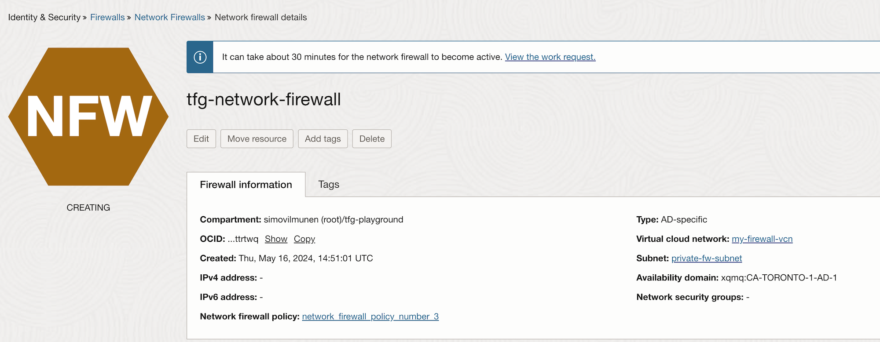880x342 pixels.
Task: Delete the network firewall
Action: click(372, 138)
